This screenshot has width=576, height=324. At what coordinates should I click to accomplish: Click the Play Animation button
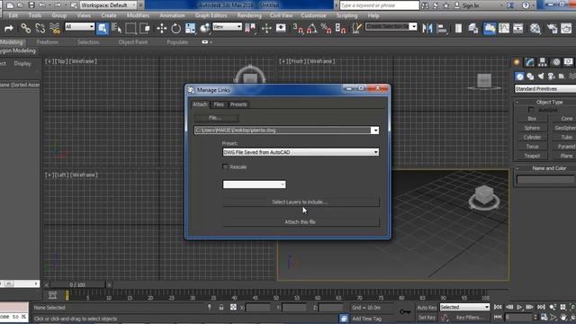[519, 307]
